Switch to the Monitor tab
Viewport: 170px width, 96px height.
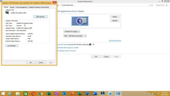(12, 7)
